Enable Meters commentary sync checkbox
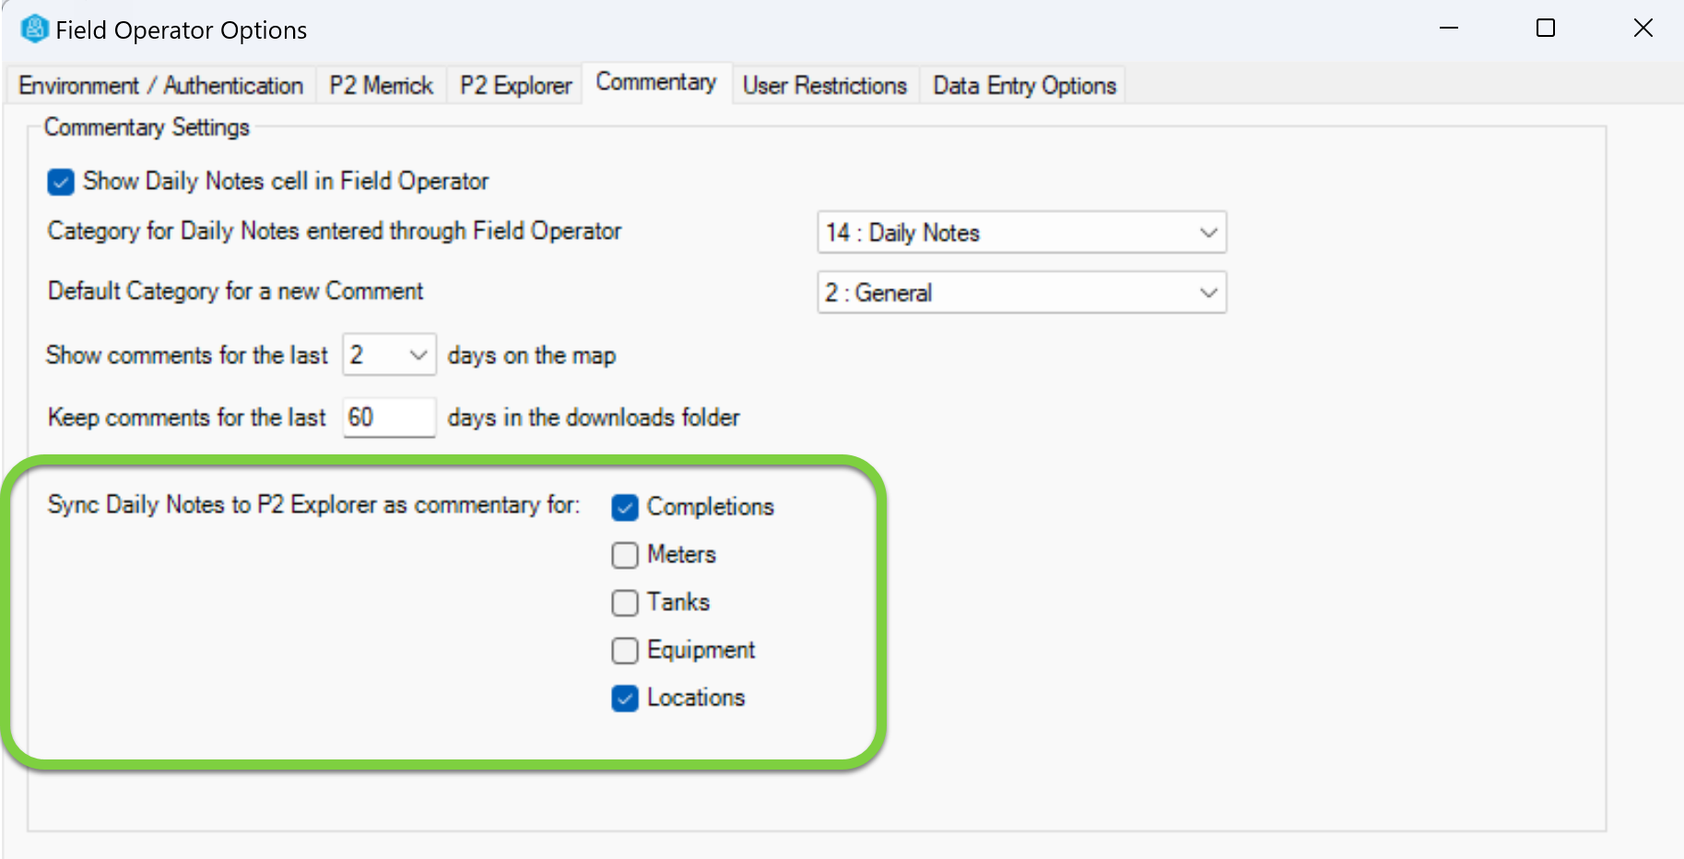The image size is (1684, 859). pos(625,555)
